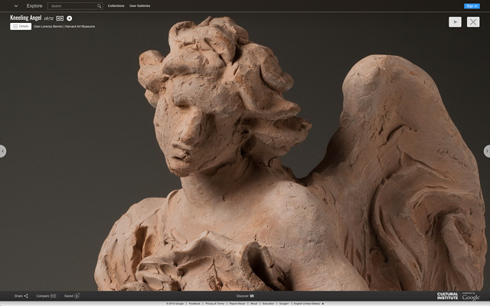Click the powered by Google logo

pyautogui.click(x=471, y=296)
